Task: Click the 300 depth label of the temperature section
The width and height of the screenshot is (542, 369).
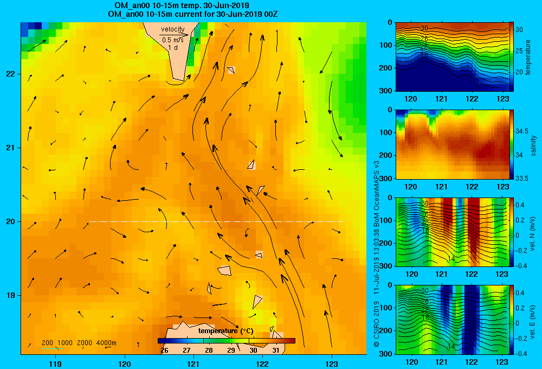Action: (385, 91)
